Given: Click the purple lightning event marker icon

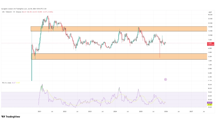Looking at the screenshot, I should point(165,79).
